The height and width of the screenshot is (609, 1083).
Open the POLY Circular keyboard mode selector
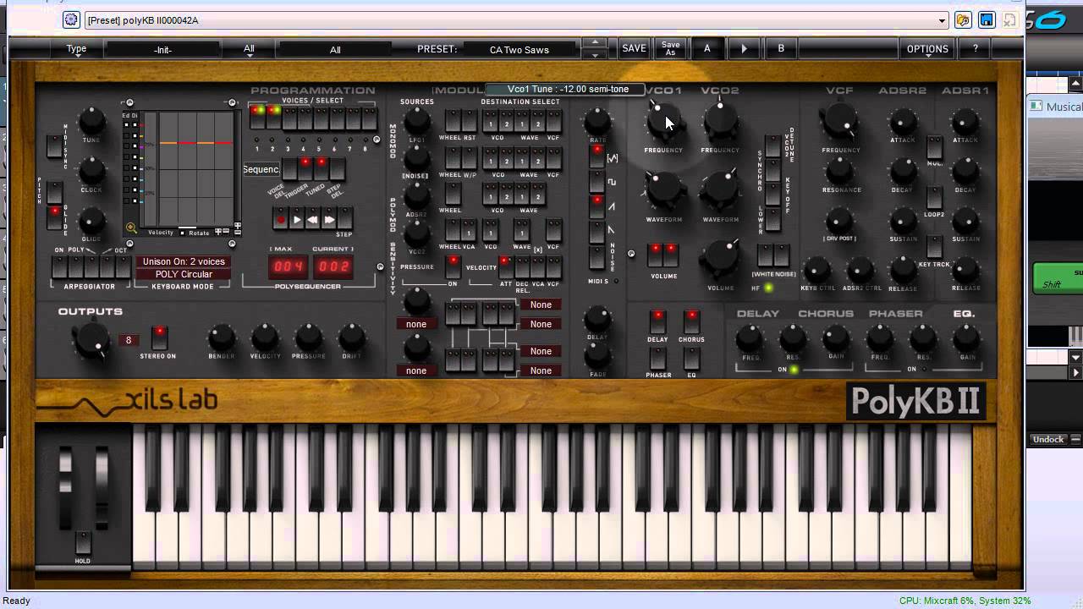(184, 274)
